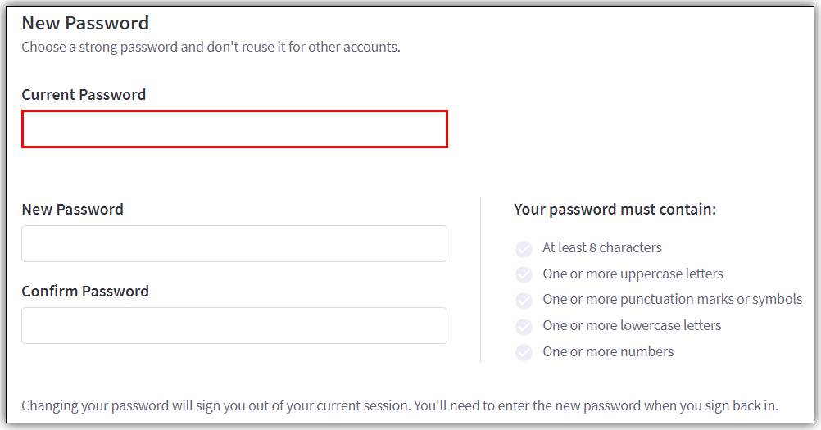The image size is (821, 430).
Task: Click the 'One or more uppercase letters' text
Action: pyautogui.click(x=633, y=274)
